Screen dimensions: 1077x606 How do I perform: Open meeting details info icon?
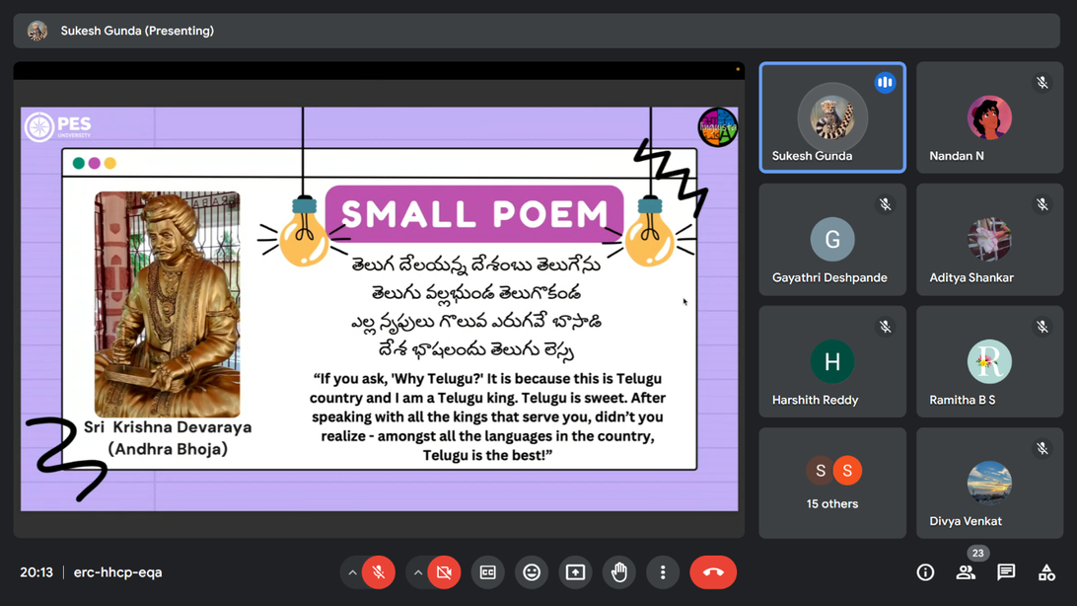pos(925,572)
